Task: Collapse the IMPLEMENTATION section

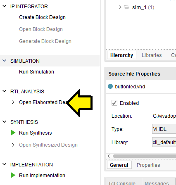Action: click(x=5, y=164)
